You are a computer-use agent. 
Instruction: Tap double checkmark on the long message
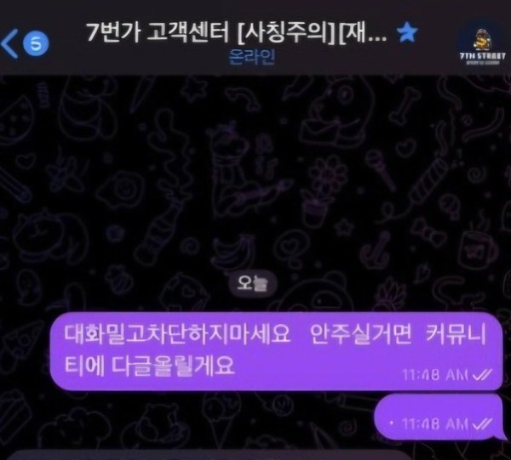pos(482,375)
